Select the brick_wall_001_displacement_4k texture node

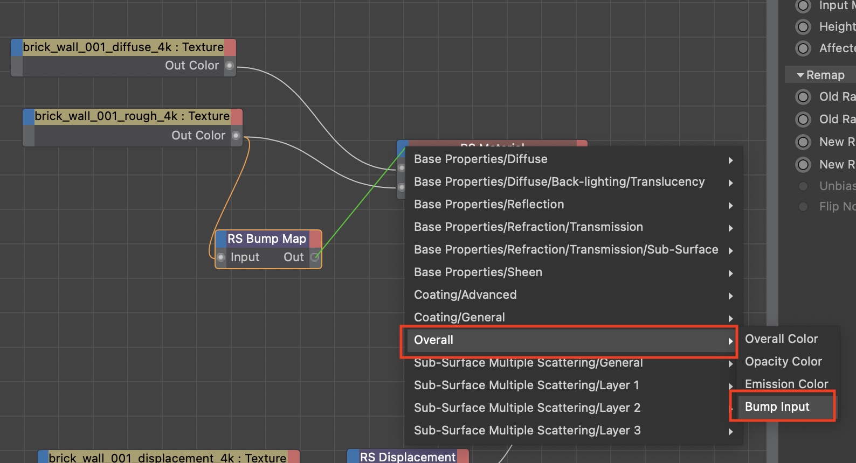tap(167, 457)
